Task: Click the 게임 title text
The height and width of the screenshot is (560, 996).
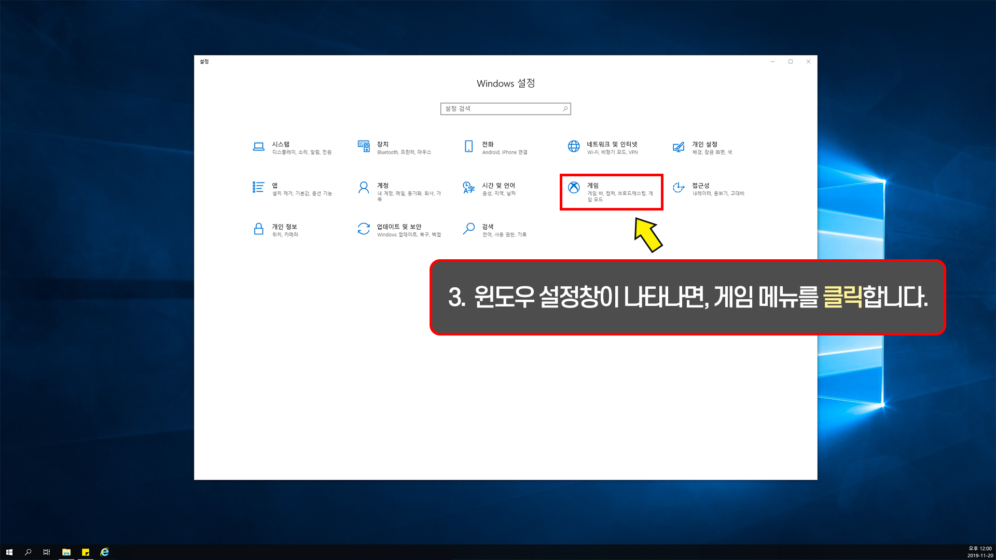Action: pyautogui.click(x=593, y=186)
